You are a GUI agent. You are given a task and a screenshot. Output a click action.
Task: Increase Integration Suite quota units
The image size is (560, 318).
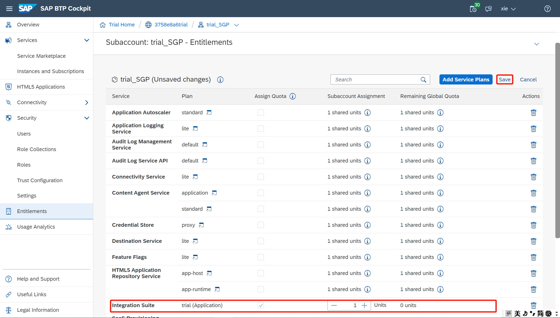click(364, 306)
